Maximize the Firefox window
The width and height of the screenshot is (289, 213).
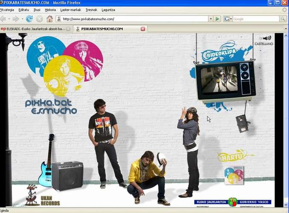point(278,3)
